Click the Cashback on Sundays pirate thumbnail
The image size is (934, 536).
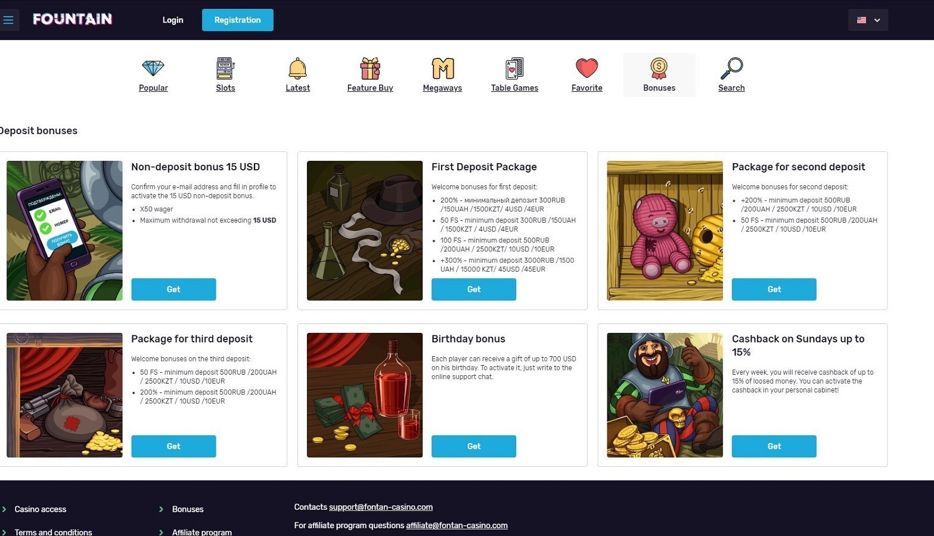665,395
